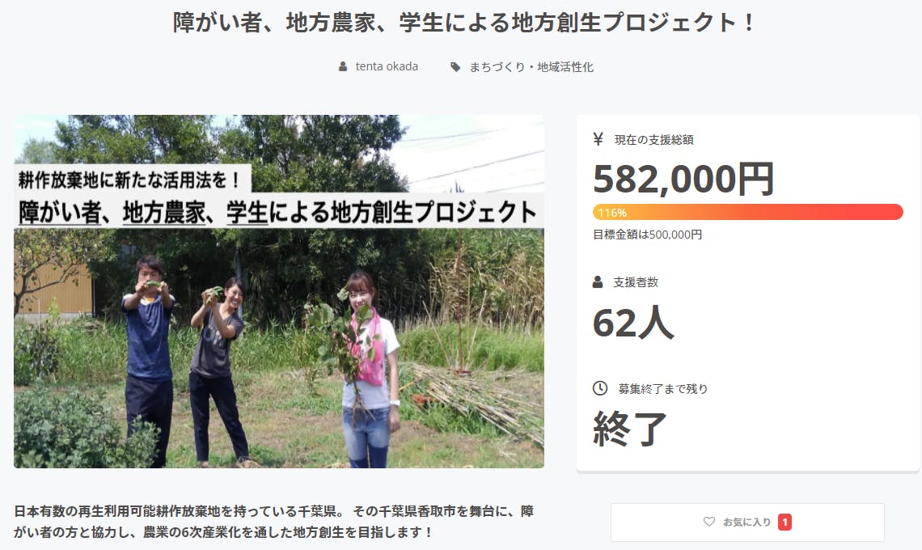
Task: Add project to お気に入り favorites
Action: [747, 522]
